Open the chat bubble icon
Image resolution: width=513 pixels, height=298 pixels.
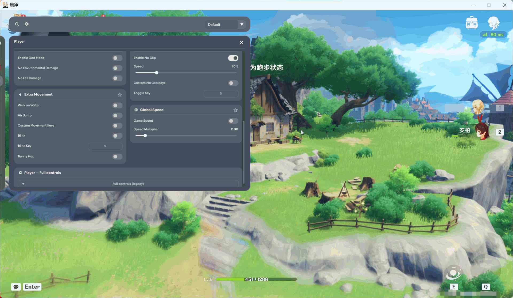tap(16, 287)
